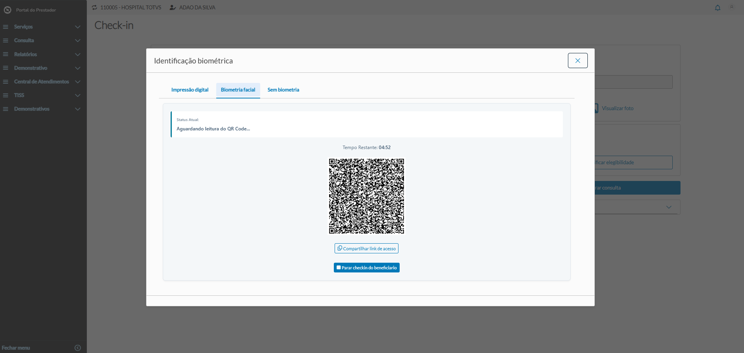The height and width of the screenshot is (353, 744).
Task: Click the Portal do Prestador logo icon
Action: click(7, 10)
